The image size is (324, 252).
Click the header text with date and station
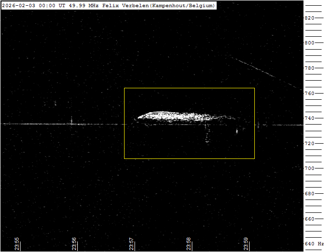tap(108, 5)
